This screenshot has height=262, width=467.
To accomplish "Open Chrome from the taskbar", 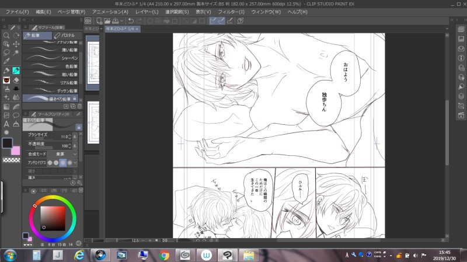I will (x=164, y=256).
